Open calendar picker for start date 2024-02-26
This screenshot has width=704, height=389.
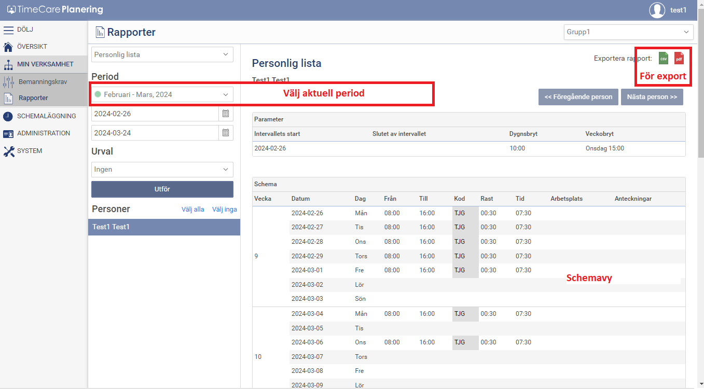tap(226, 114)
